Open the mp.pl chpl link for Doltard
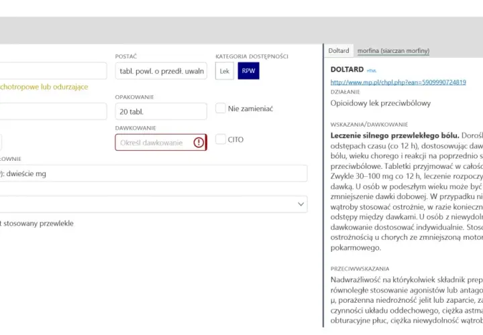Image resolution: width=483 pixels, height=335 pixels. (398, 82)
